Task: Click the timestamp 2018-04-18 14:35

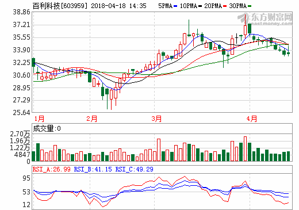Action: [118, 6]
